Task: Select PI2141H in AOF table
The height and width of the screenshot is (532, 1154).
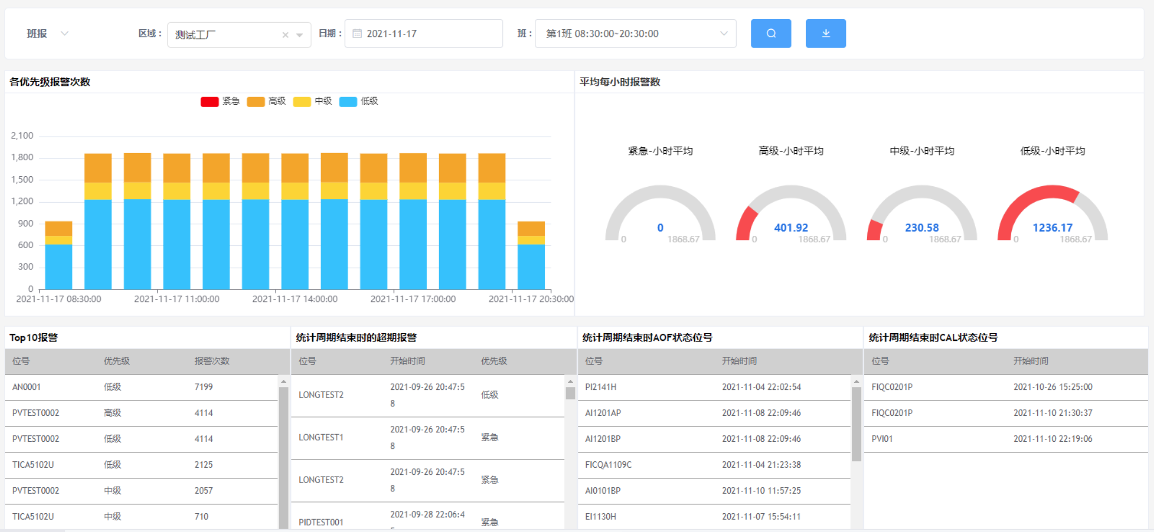Action: pos(714,387)
